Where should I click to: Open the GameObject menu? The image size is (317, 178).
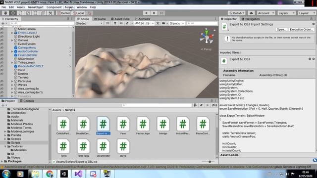click(36, 7)
